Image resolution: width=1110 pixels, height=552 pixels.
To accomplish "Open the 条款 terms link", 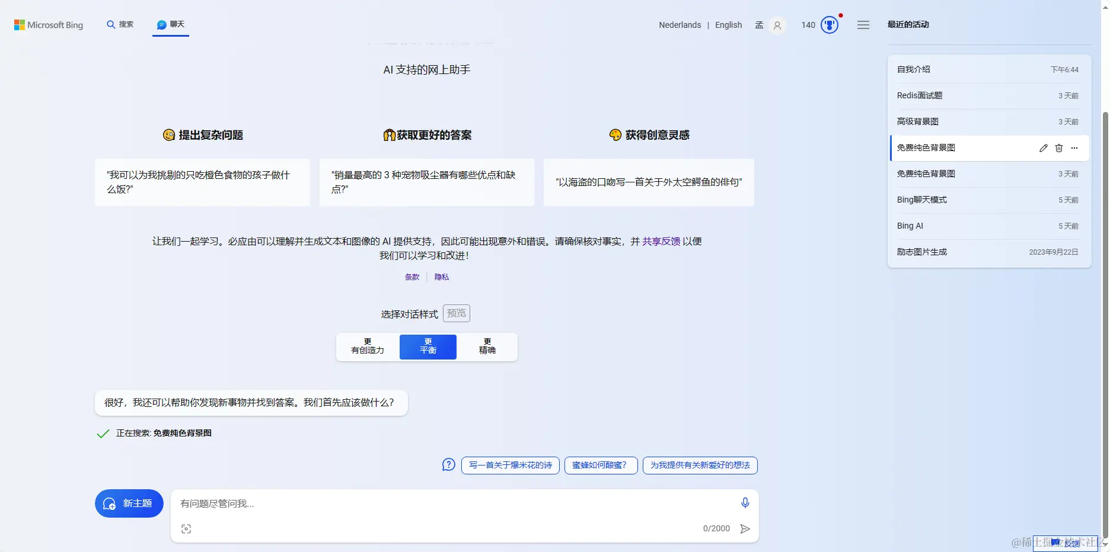I will click(412, 277).
